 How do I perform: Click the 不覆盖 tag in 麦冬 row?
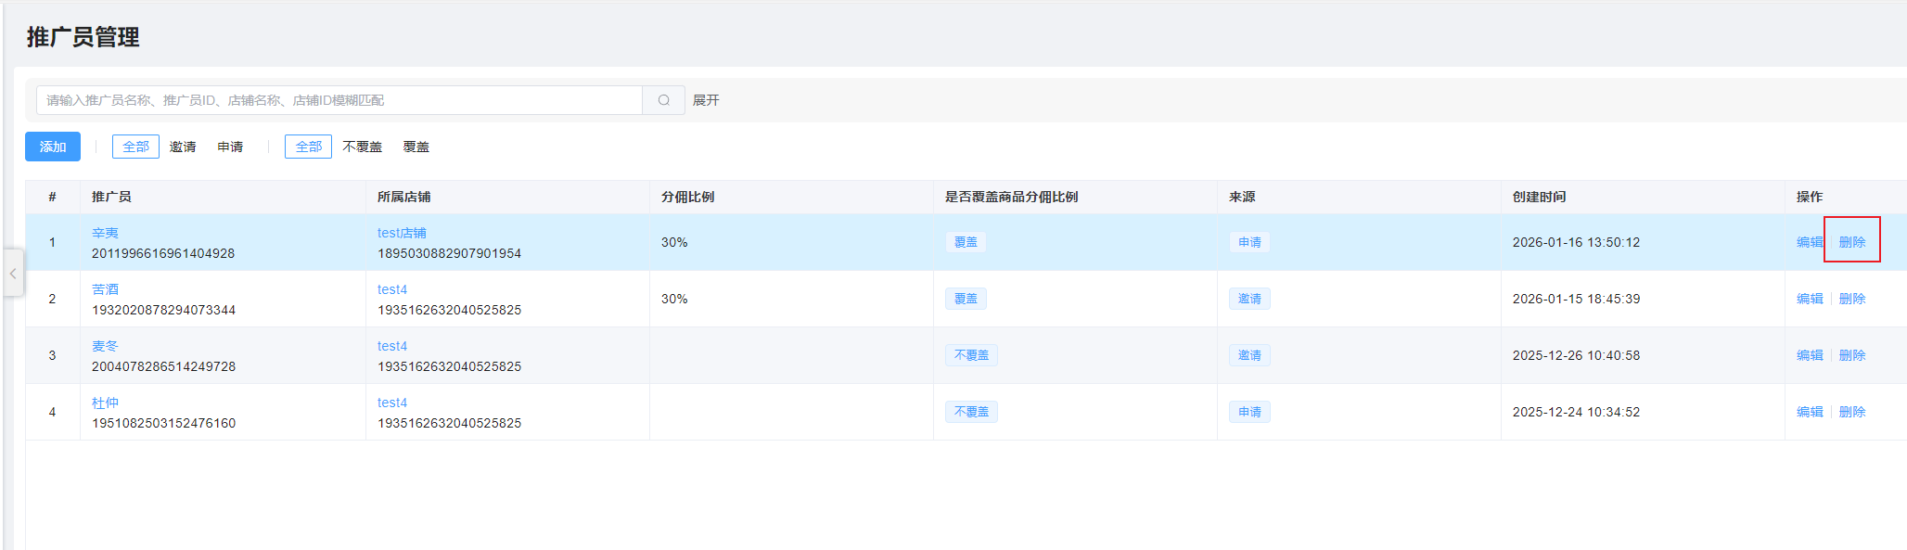point(971,355)
